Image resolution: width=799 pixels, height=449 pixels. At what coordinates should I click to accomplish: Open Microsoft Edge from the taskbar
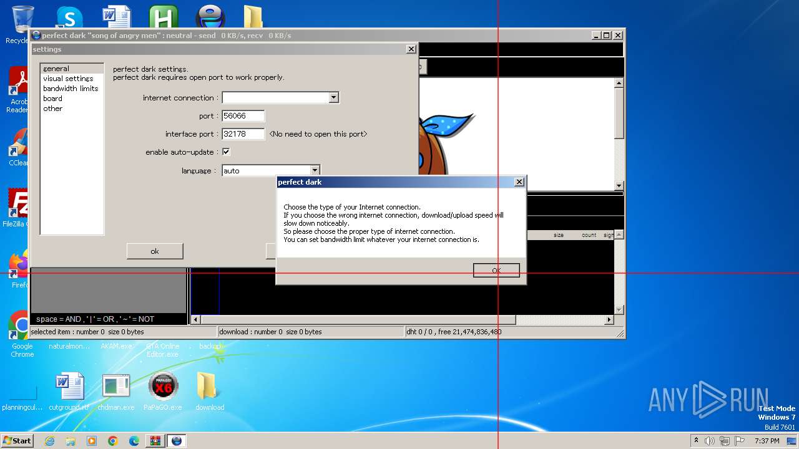click(134, 441)
